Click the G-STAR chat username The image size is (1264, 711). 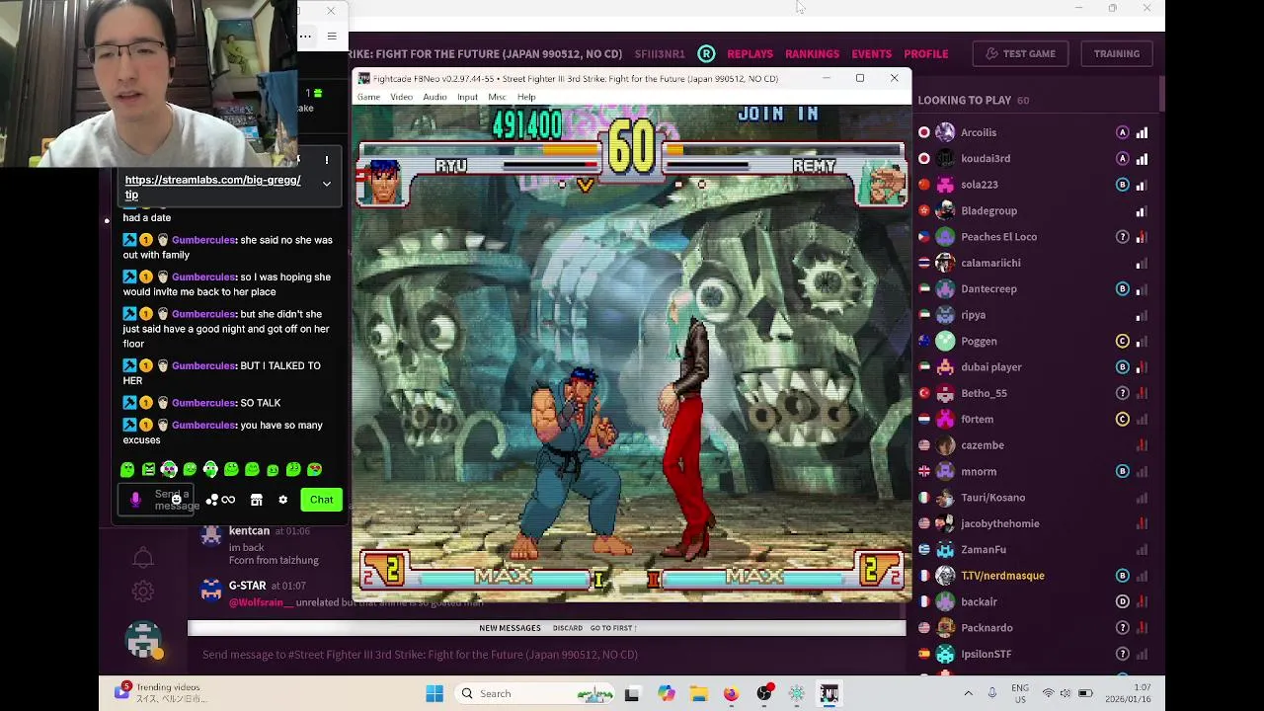tap(247, 586)
